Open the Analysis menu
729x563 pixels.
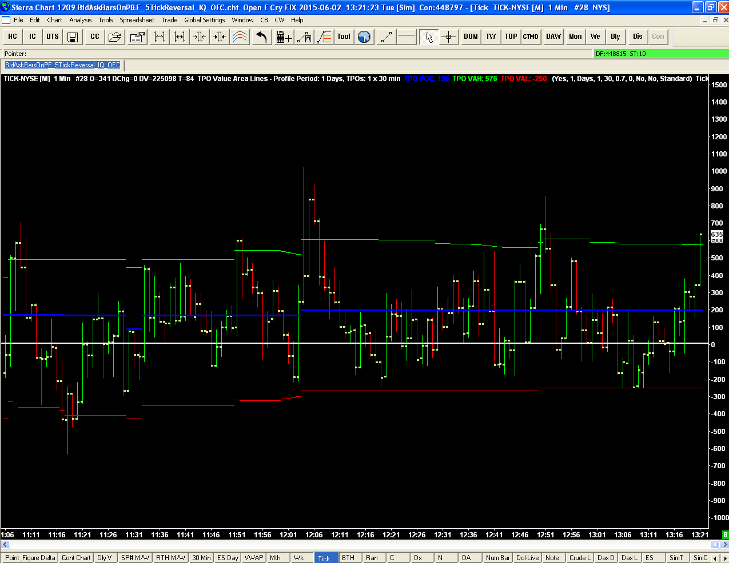[81, 20]
